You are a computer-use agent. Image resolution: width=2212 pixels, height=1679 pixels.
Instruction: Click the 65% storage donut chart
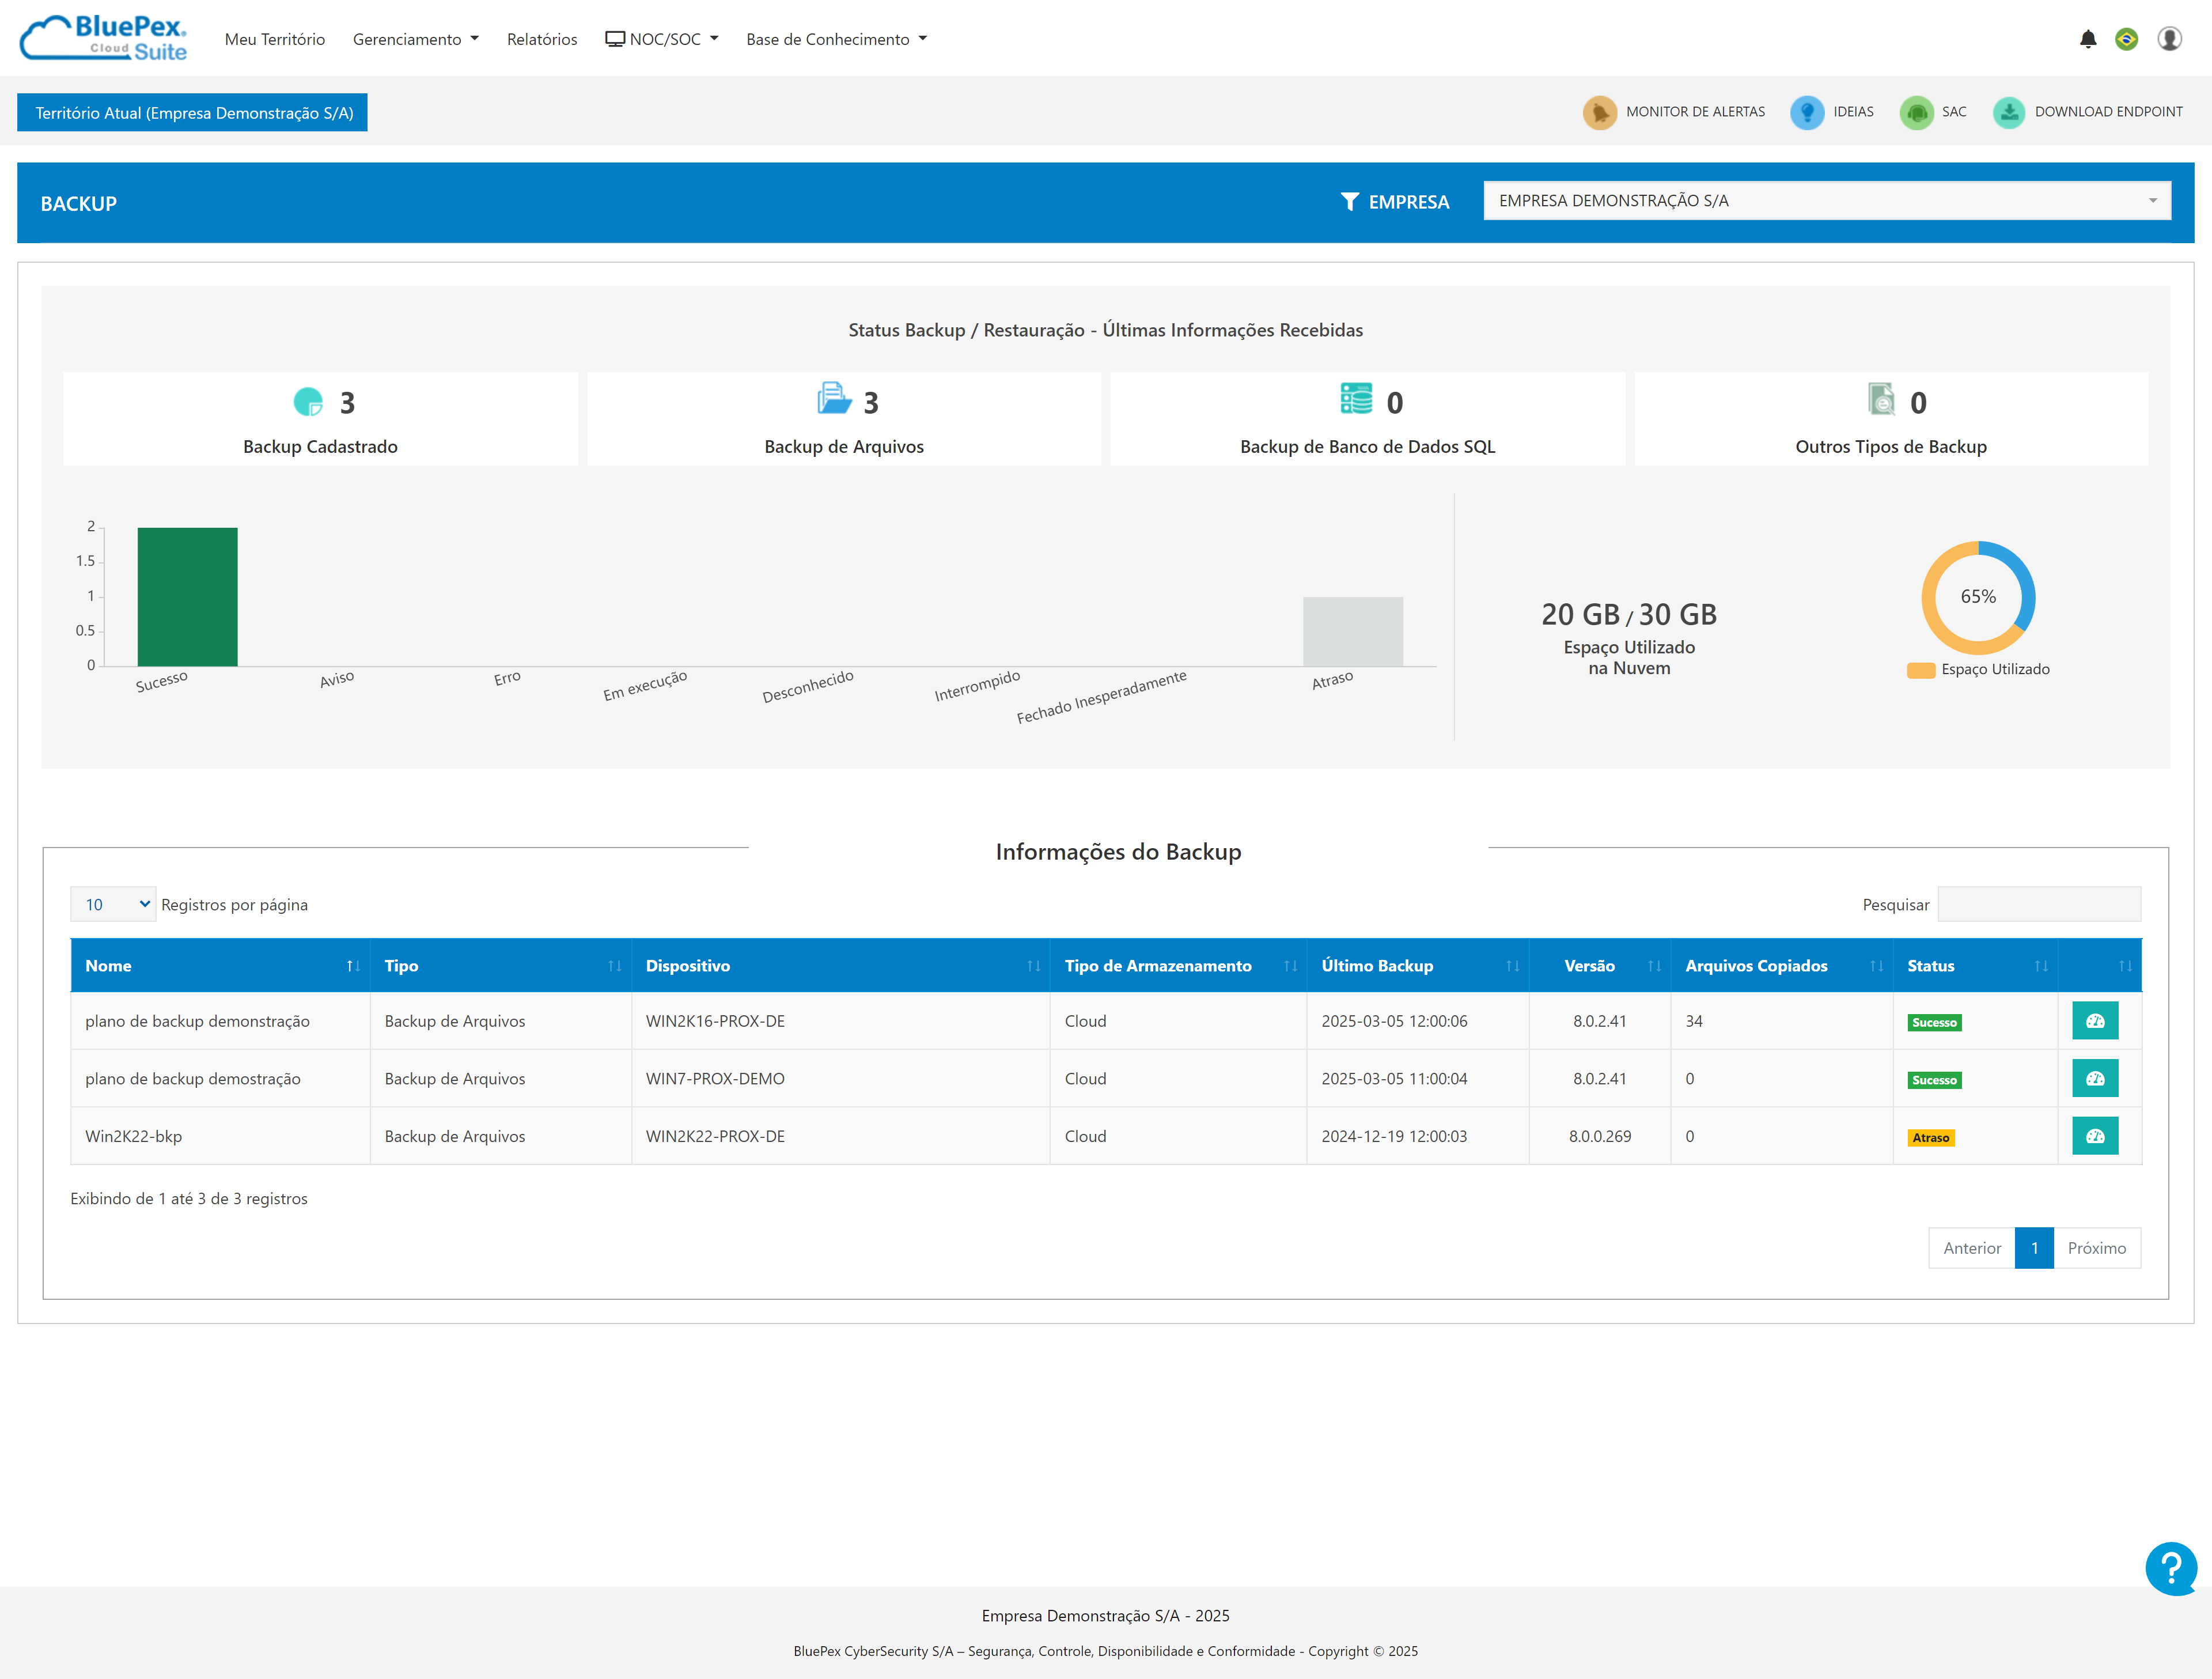click(1977, 597)
